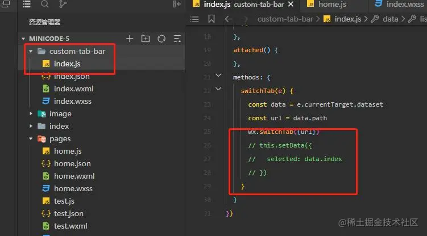Click the new file plus icon

(x=130, y=39)
